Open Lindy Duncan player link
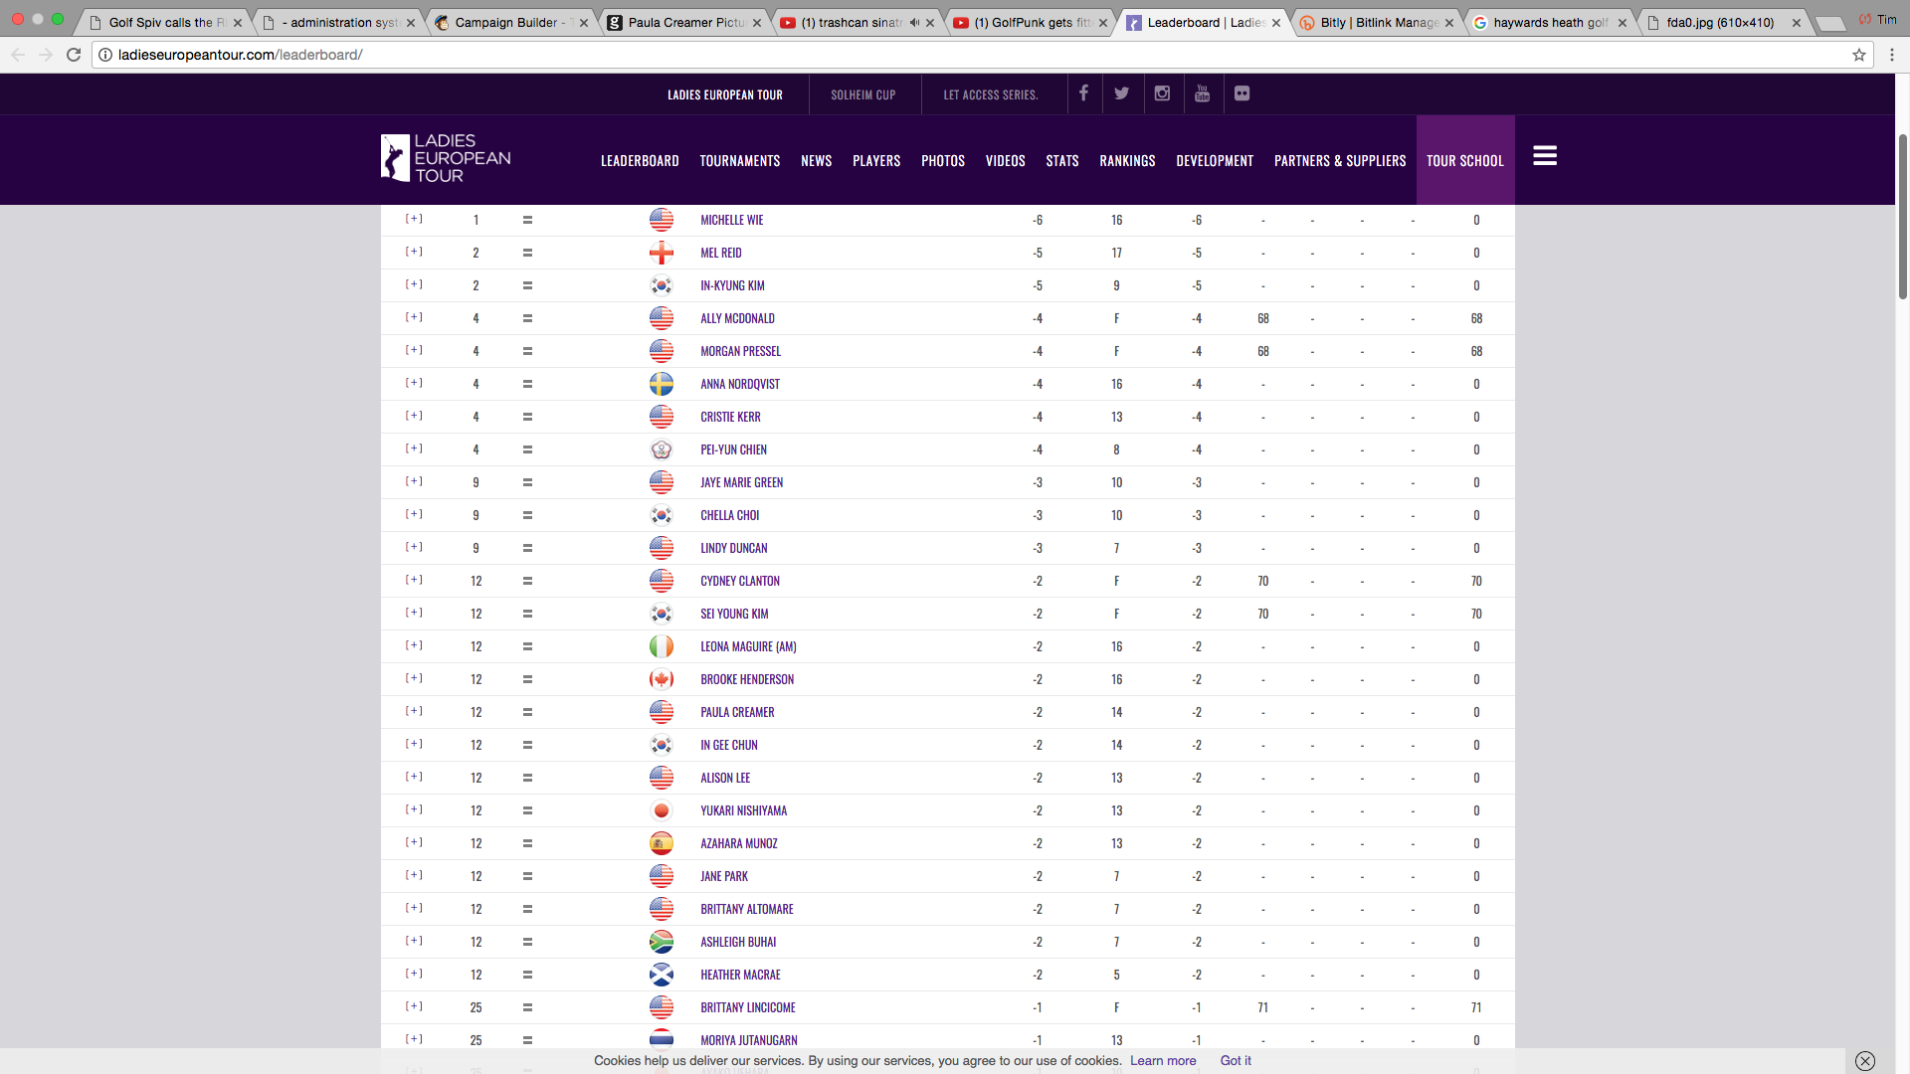Image resolution: width=1910 pixels, height=1074 pixels. click(x=734, y=549)
